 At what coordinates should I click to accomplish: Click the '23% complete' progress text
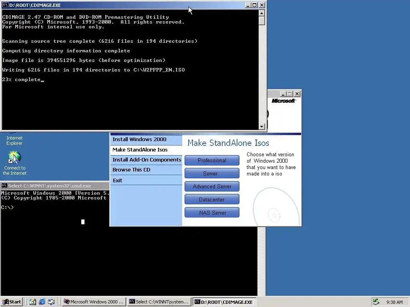(x=22, y=80)
